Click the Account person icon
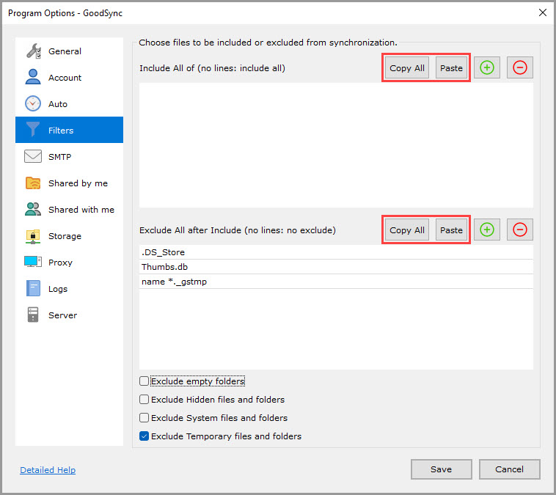 pyautogui.click(x=33, y=77)
